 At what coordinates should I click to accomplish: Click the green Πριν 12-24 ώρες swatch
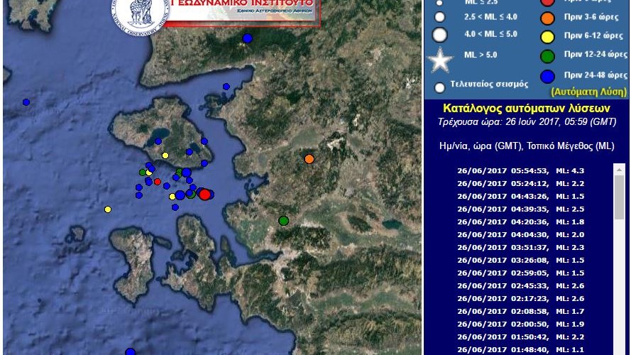pos(547,56)
